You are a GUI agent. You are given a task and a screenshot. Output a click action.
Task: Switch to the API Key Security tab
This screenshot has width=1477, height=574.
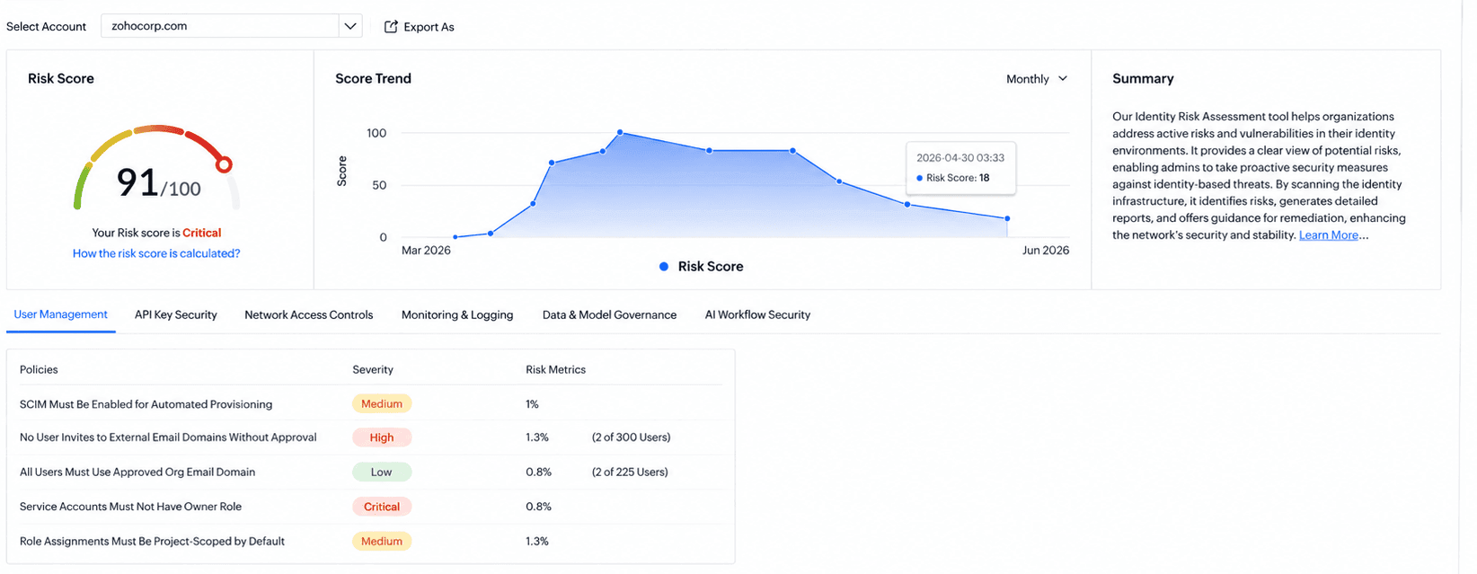pyautogui.click(x=176, y=315)
